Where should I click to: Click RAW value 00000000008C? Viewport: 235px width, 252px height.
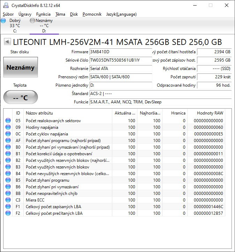point(209,174)
